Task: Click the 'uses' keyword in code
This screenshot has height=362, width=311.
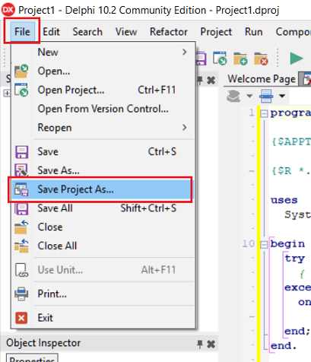Action: click(x=284, y=200)
